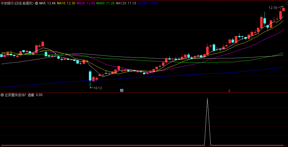The height and width of the screenshot is (147, 288).
Task: Click the red S marker on timeline
Action: coord(229,91)
